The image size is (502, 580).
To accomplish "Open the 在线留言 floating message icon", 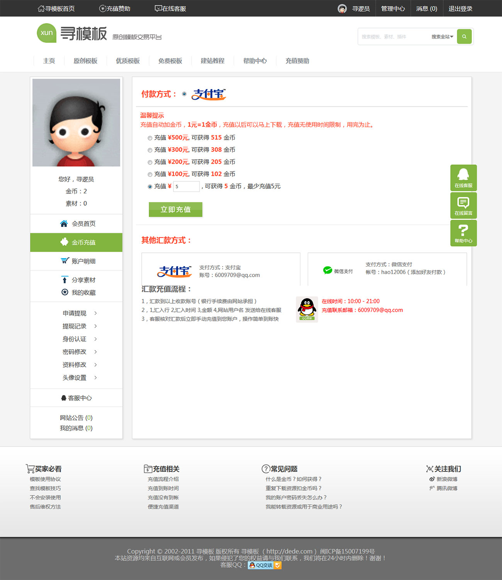I will pos(463,205).
